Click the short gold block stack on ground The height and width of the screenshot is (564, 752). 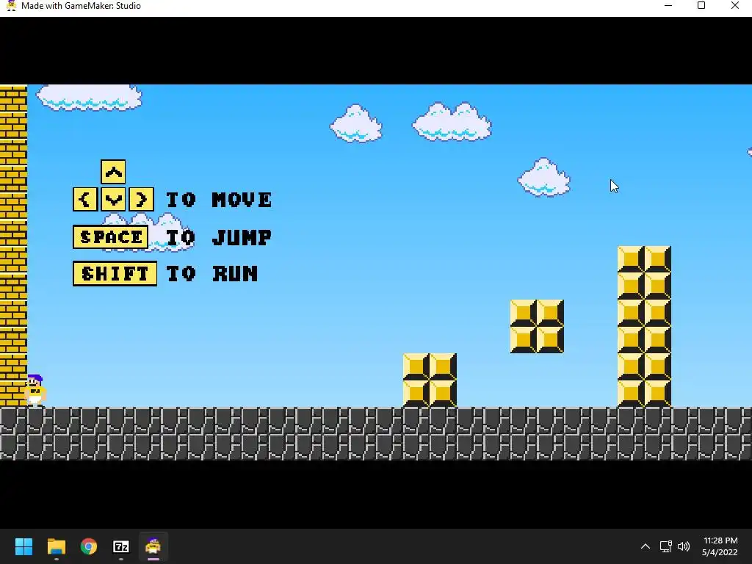430,380
